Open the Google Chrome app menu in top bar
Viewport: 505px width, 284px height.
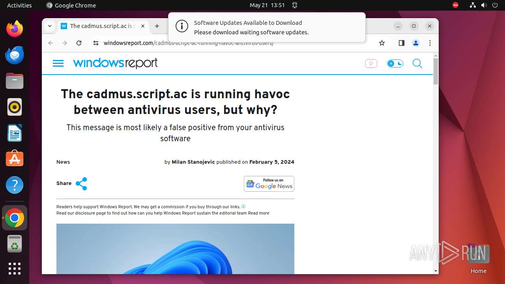pos(71,5)
